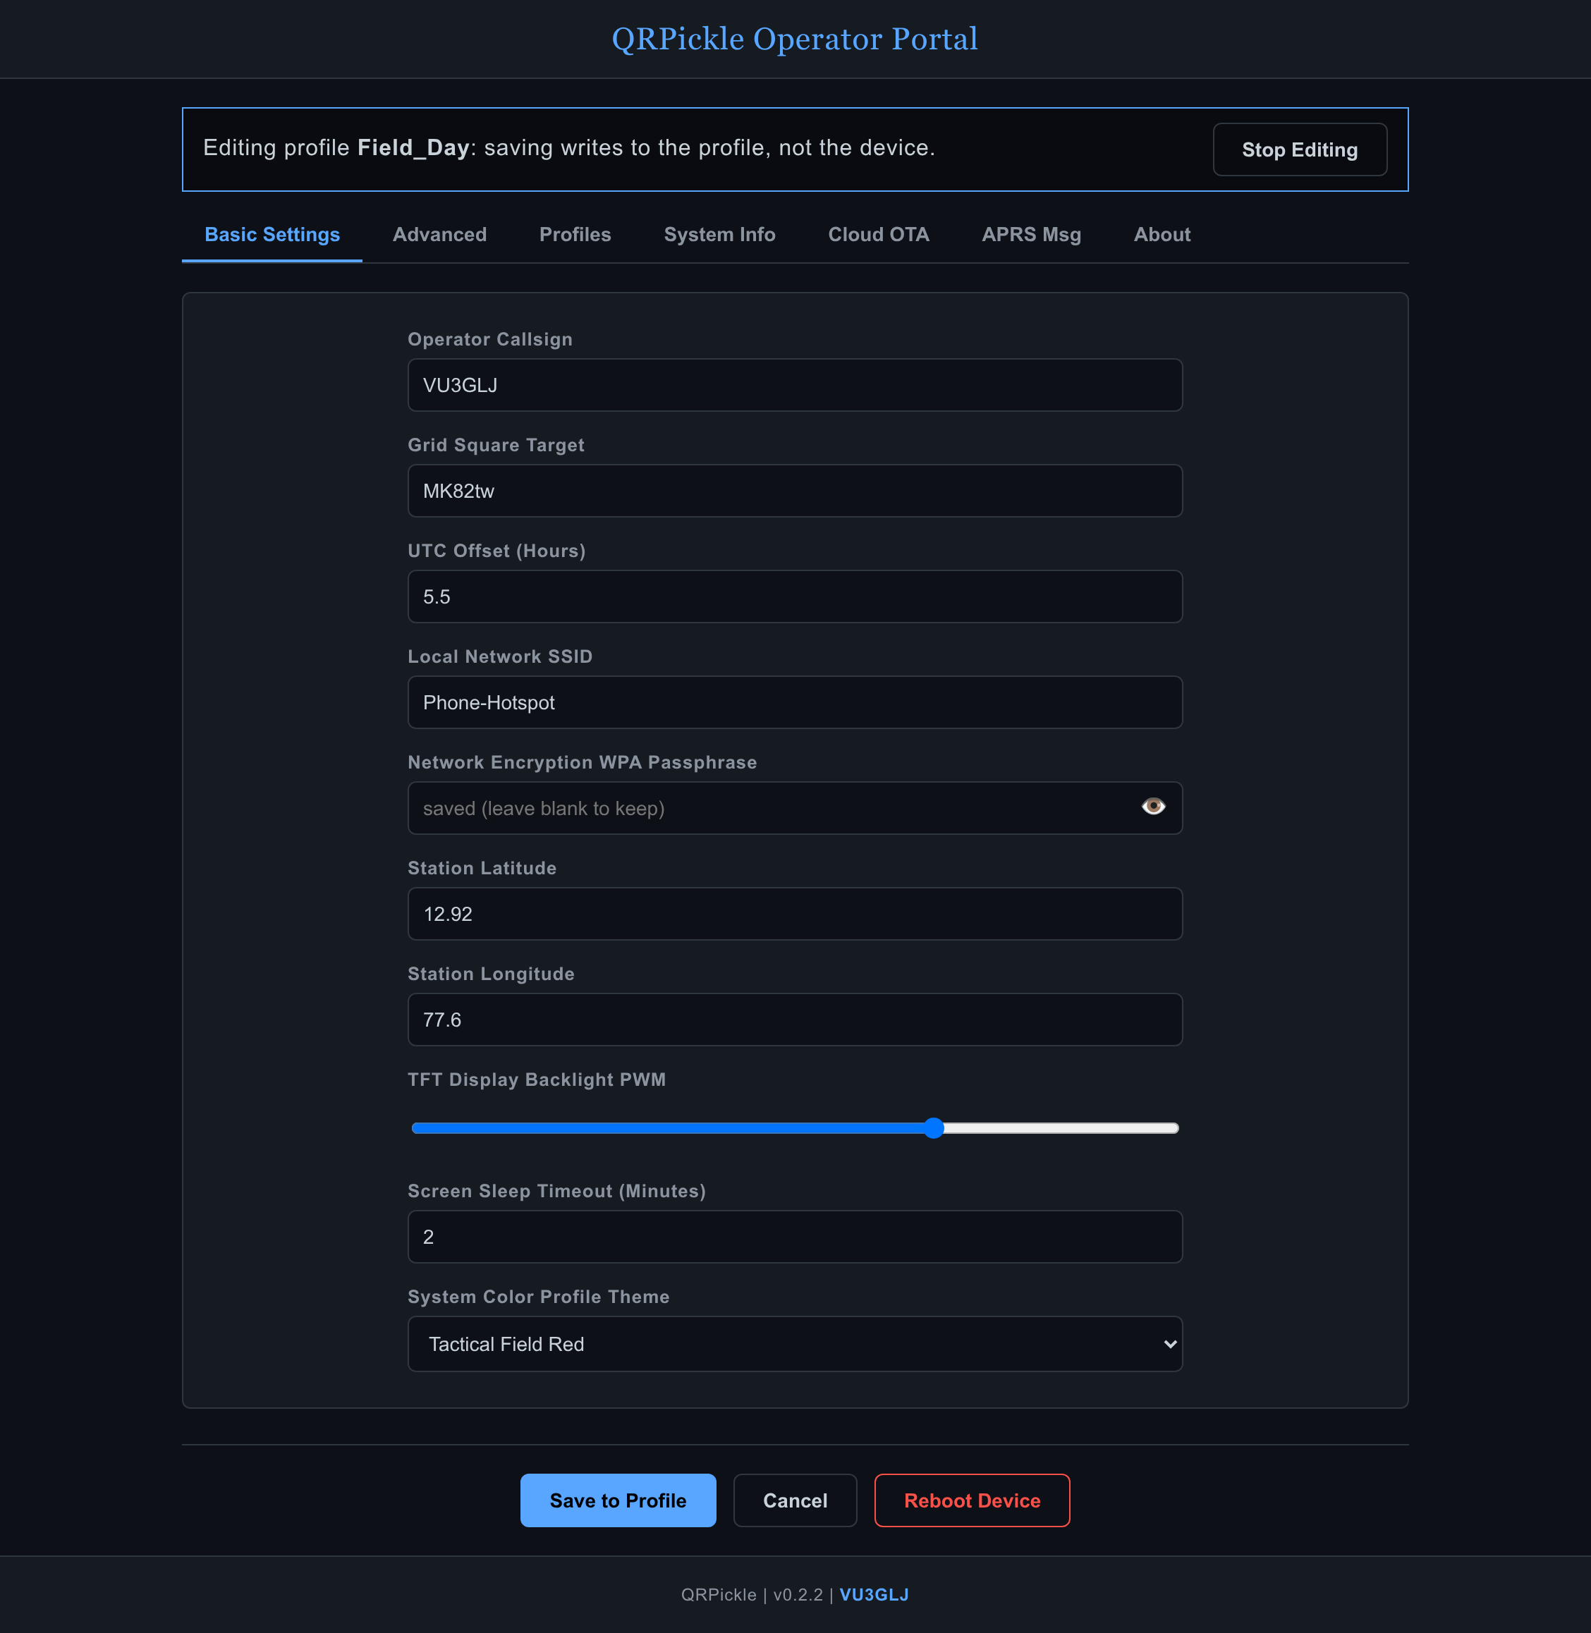Screen dimensions: 1591x1633
Task: Click the Grid Square Target input
Action: tap(795, 491)
